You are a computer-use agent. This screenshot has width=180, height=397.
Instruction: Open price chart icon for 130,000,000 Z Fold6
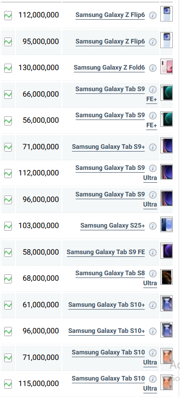pos(8,68)
